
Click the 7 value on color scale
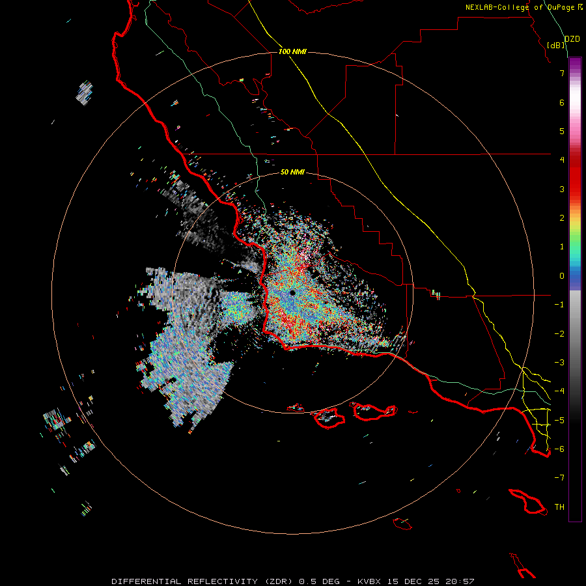(x=562, y=73)
